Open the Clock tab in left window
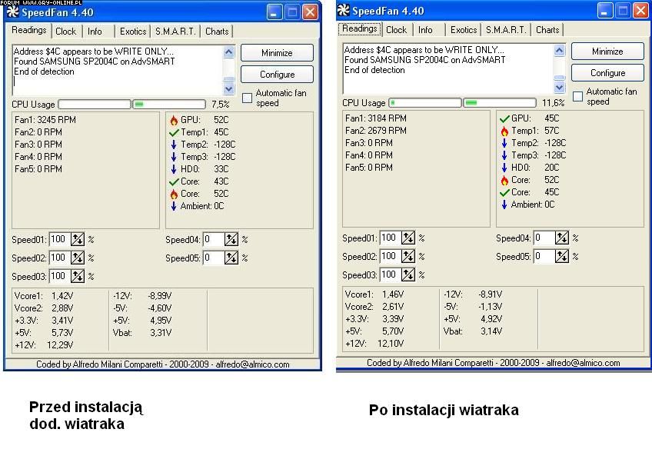The width and height of the screenshot is (652, 469). (65, 32)
